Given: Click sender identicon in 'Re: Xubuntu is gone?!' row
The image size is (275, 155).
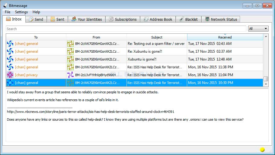Looking at the screenshot, I should point(70,51).
